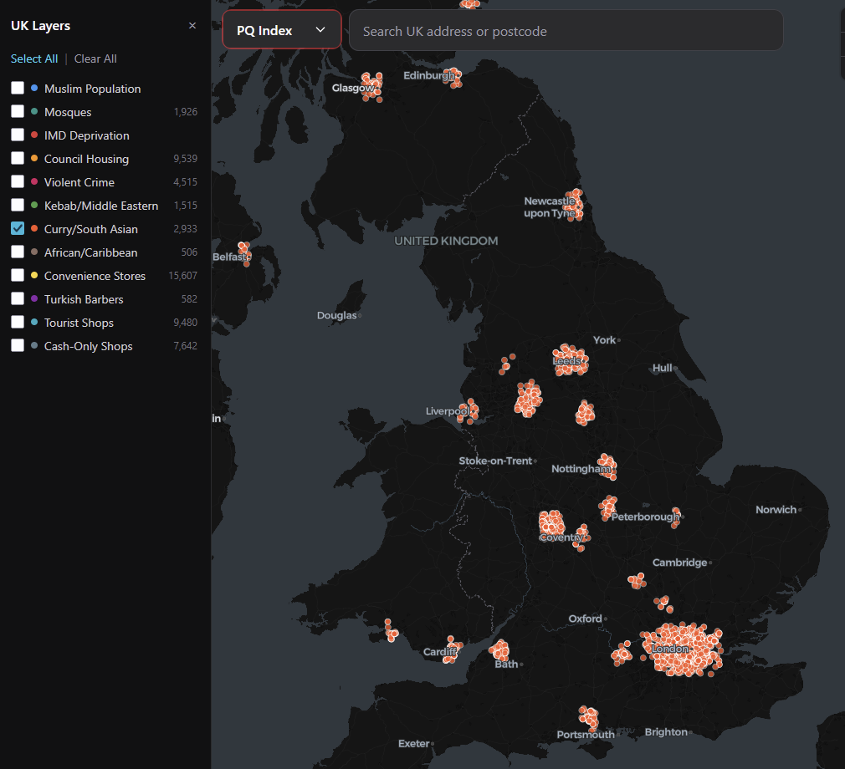Screen dimensions: 845x769
Task: Click Clear All layers link
Action: (x=95, y=59)
